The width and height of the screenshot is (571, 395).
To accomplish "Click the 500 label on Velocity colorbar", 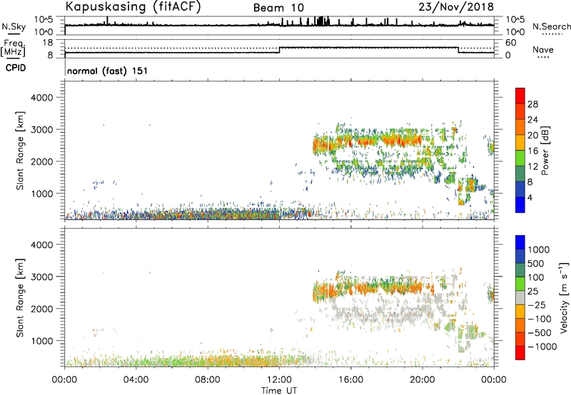I will tap(536, 264).
